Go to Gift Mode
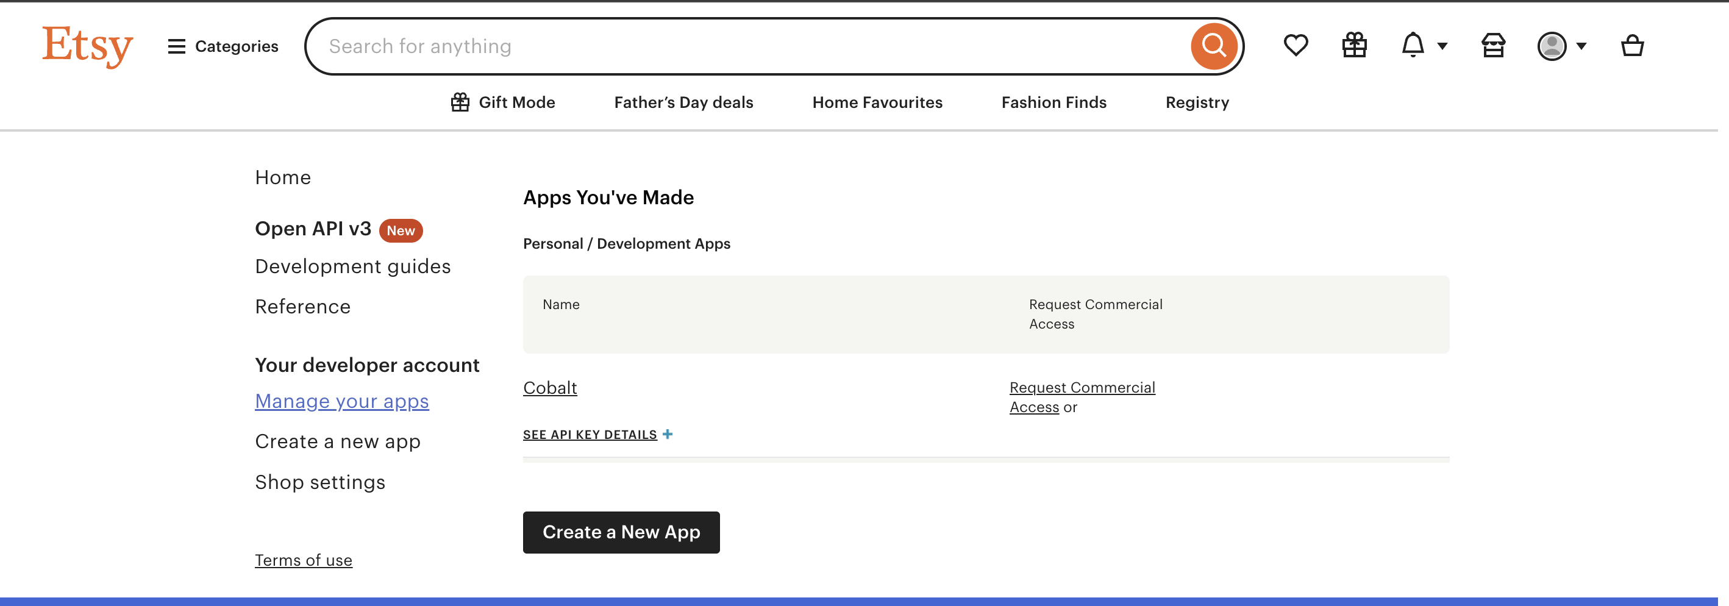 point(503,102)
